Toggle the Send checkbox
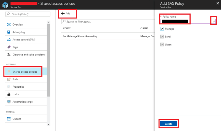This screenshot has width=221, height=131. click(162, 37)
